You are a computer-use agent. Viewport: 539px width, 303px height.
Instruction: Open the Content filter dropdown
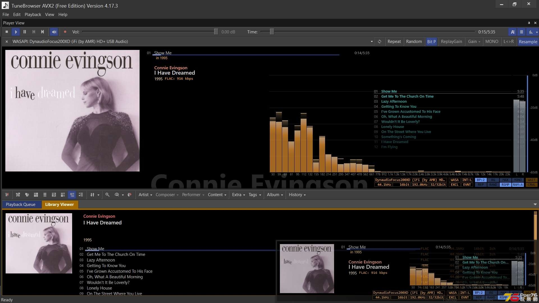(217, 195)
